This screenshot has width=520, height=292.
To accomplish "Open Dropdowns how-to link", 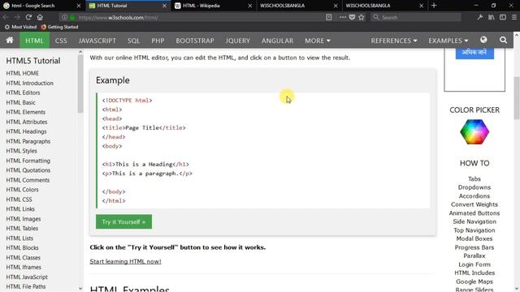I will coord(474,187).
